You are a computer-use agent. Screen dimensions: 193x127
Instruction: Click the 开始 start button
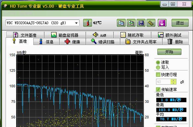[169, 52]
